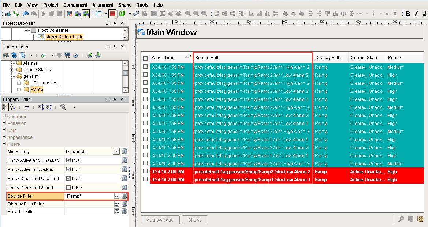Click the magnifier icon below alarm table

[402, 219]
